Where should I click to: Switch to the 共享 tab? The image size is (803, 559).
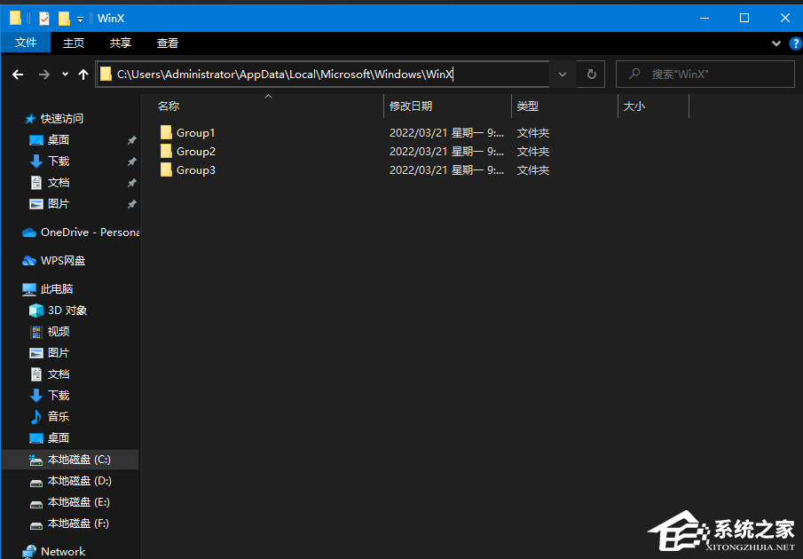coord(120,43)
